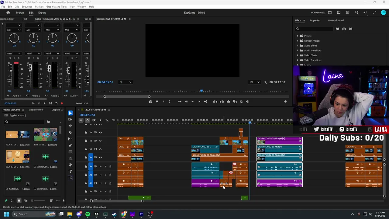This screenshot has width=389, height=219.
Task: Expand the Audio Effects folder
Action: pos(298,46)
